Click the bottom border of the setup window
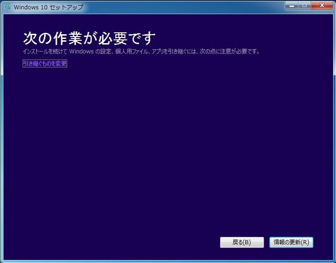 pyautogui.click(x=168, y=261)
